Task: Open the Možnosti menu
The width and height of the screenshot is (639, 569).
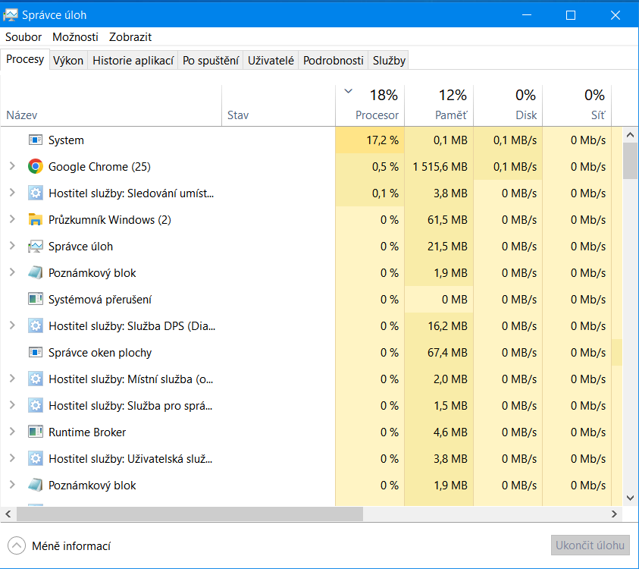Action: (x=75, y=36)
